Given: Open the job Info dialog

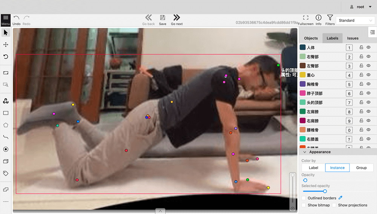Looking at the screenshot, I should click(x=318, y=20).
